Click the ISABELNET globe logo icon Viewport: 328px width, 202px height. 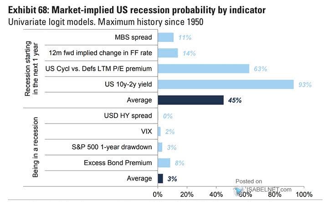[239, 190]
